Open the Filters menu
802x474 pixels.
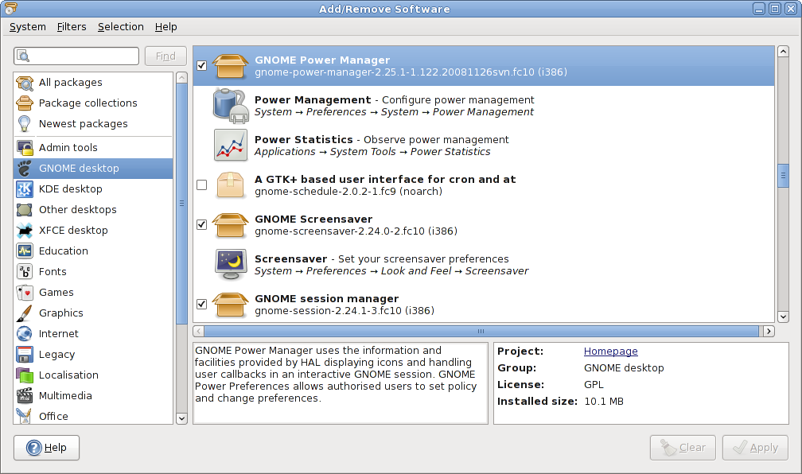72,26
